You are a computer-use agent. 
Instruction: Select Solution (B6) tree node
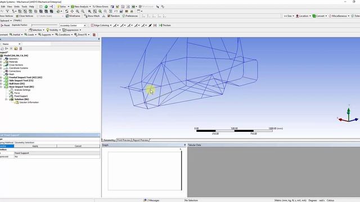21,99
